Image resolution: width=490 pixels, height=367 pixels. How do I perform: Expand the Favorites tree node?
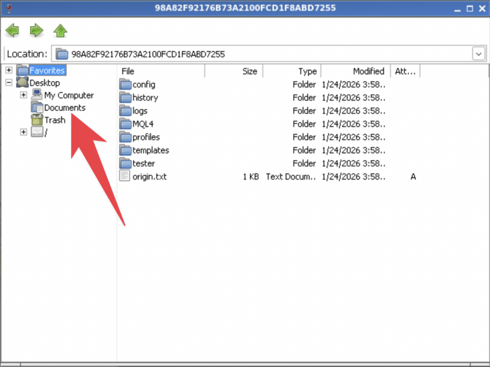pos(9,70)
